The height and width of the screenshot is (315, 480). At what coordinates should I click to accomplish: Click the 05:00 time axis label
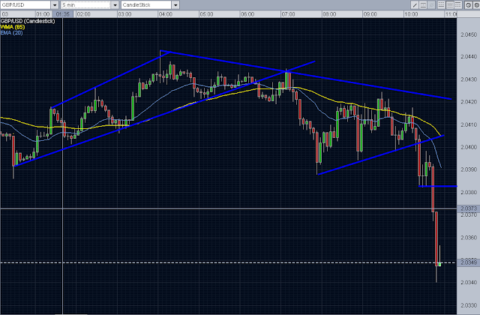(x=206, y=14)
